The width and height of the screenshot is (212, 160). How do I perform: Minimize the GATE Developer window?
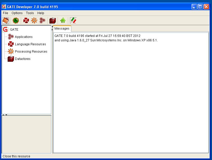[x=194, y=7]
